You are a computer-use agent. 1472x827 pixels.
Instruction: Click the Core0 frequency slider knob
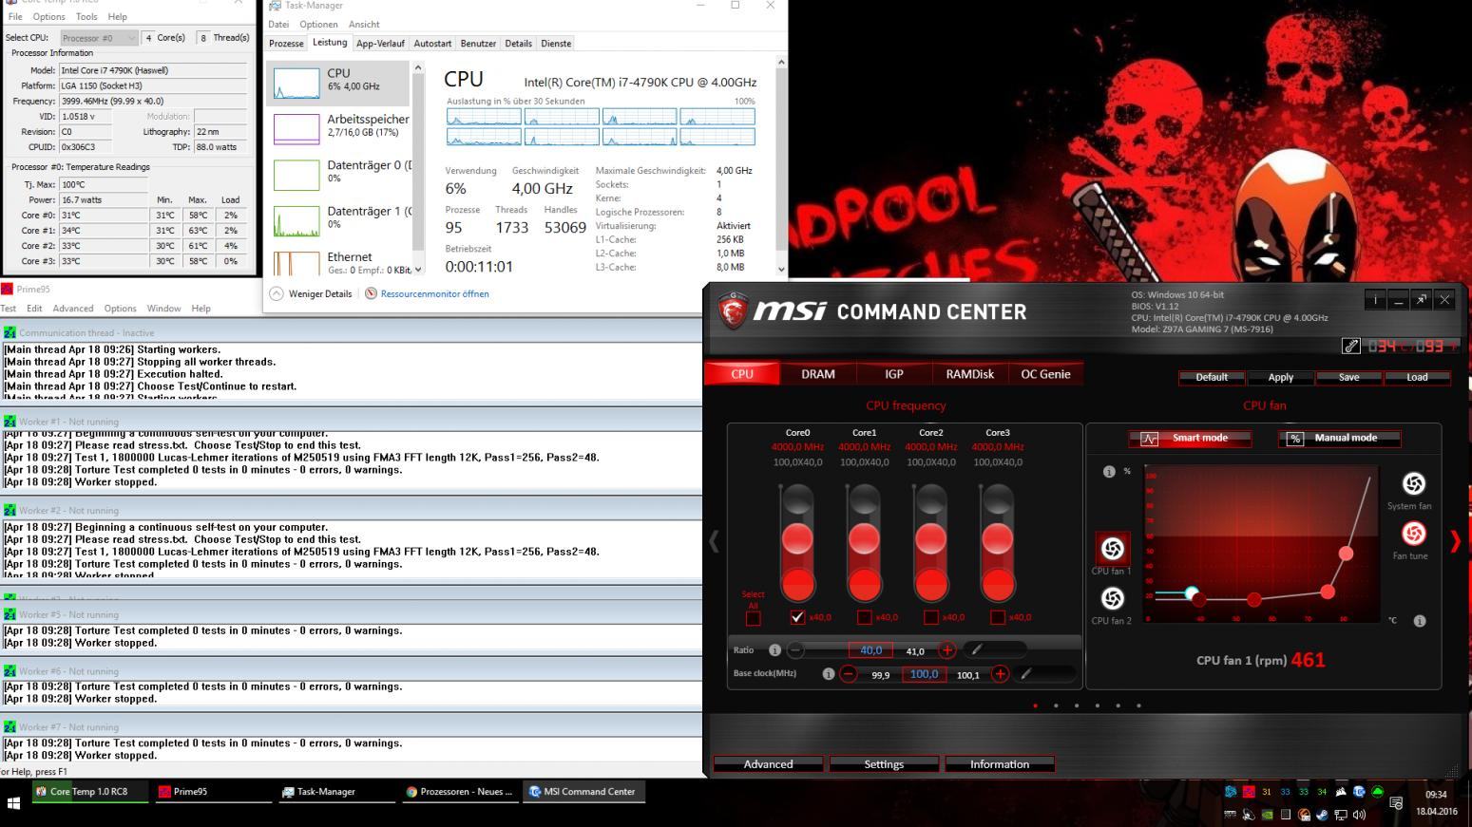pyautogui.click(x=797, y=538)
